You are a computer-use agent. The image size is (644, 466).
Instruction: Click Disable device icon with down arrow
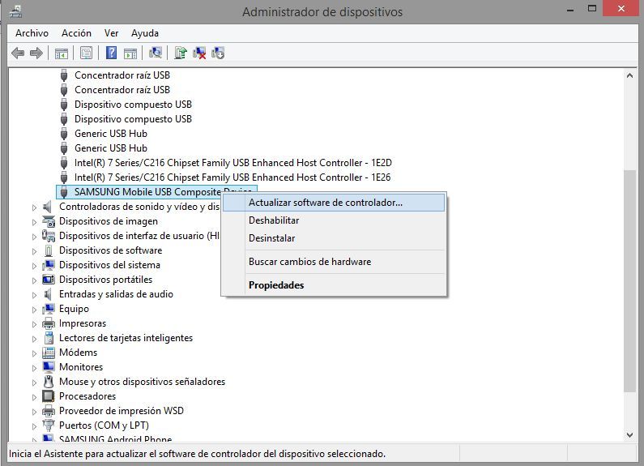tap(218, 53)
